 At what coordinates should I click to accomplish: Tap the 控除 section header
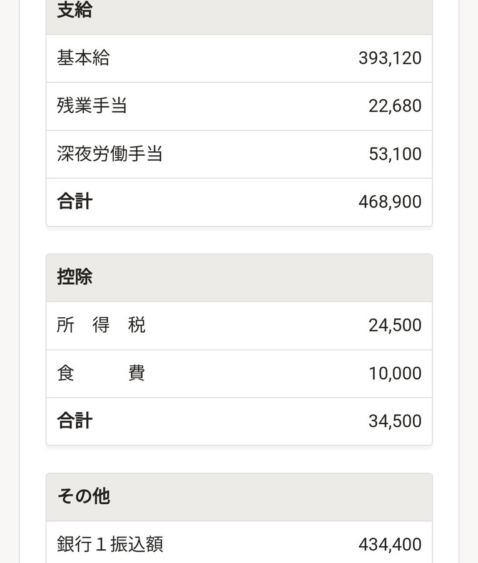(239, 278)
